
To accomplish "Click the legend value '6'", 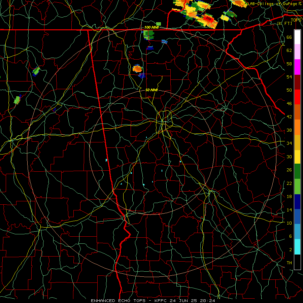I will point(290,236).
